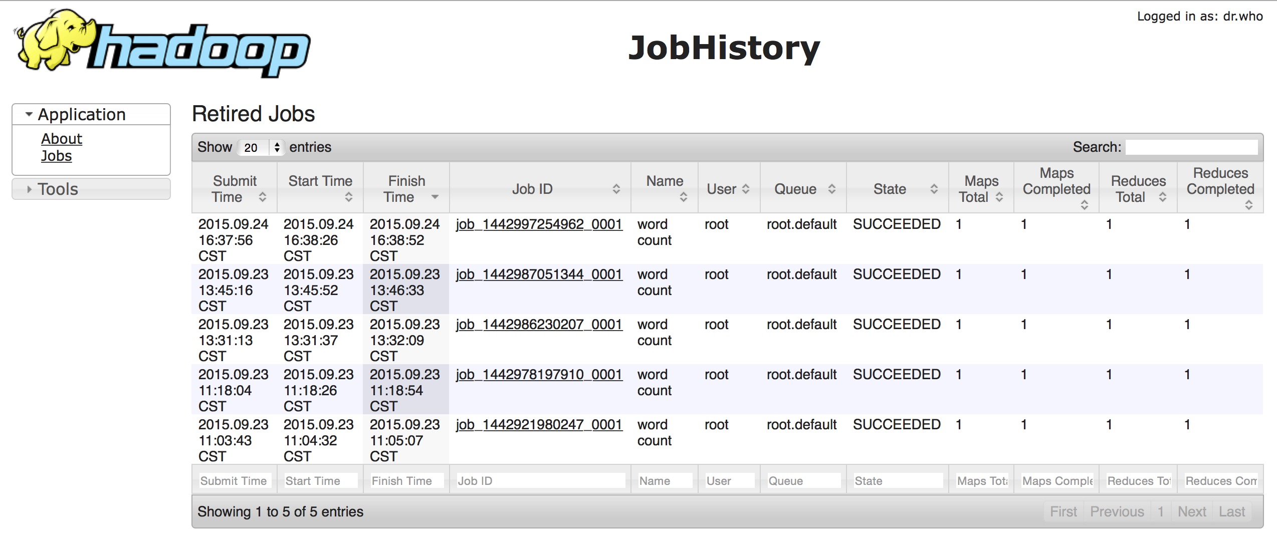Click SUCCEEDED state in job_1442997254962_0001 row

coord(897,224)
